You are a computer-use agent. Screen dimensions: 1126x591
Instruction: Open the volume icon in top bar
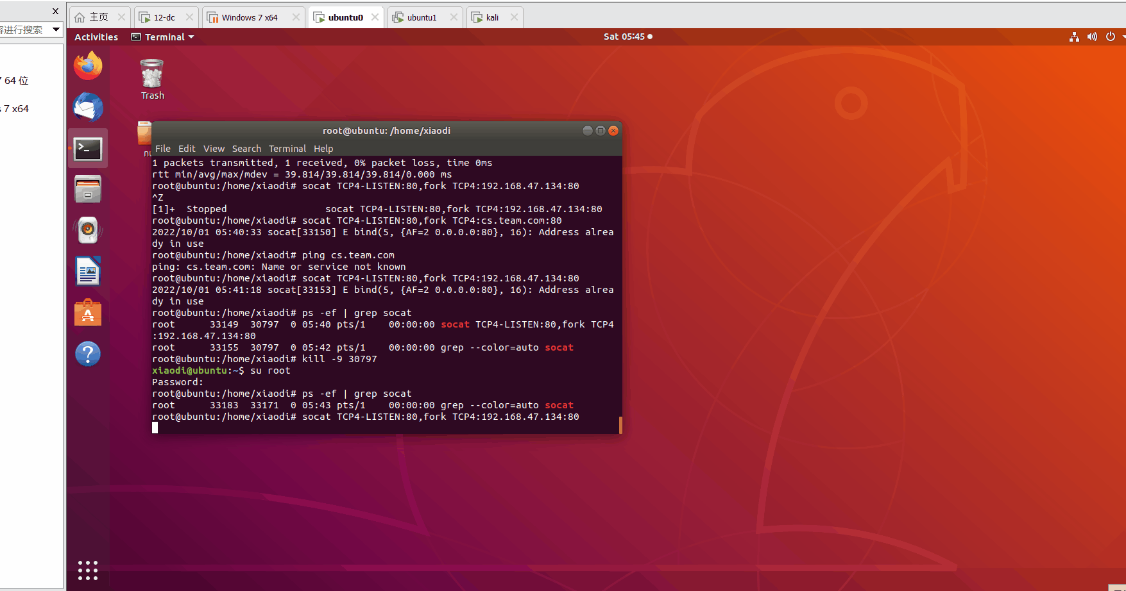(1092, 37)
